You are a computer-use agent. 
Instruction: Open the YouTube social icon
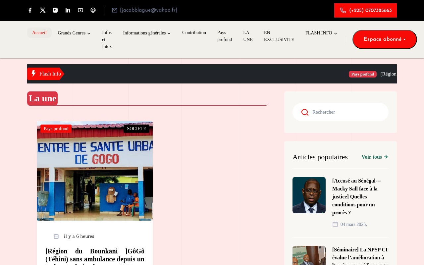tap(80, 10)
